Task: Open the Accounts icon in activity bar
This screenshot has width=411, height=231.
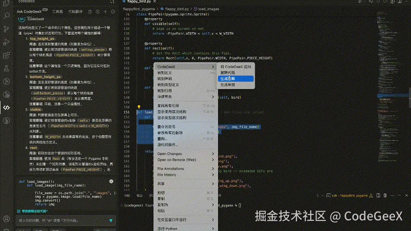Action: point(6,218)
